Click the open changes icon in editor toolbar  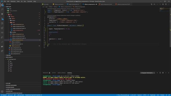pyautogui.click(x=151, y=4)
